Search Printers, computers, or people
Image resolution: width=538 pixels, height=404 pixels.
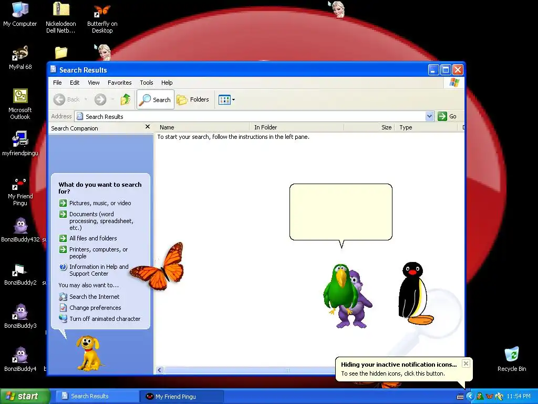[94, 252]
